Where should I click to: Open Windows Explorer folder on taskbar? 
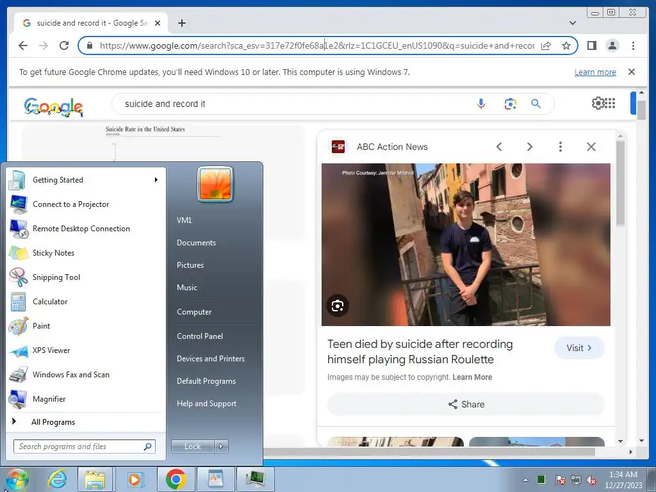[x=95, y=479]
